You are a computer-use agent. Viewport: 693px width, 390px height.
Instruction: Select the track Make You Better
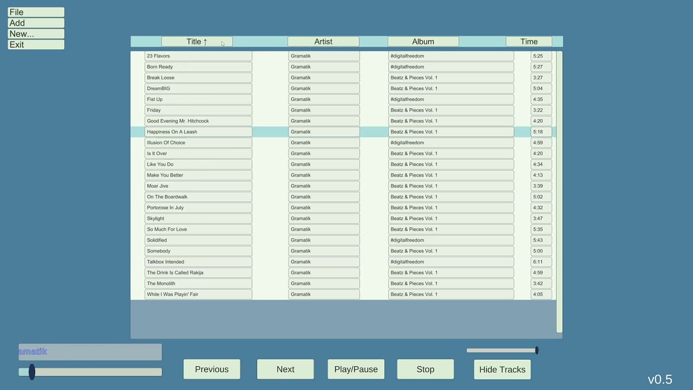(198, 175)
